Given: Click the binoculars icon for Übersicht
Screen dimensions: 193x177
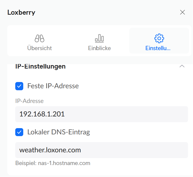Looking at the screenshot, I should pos(39,38).
